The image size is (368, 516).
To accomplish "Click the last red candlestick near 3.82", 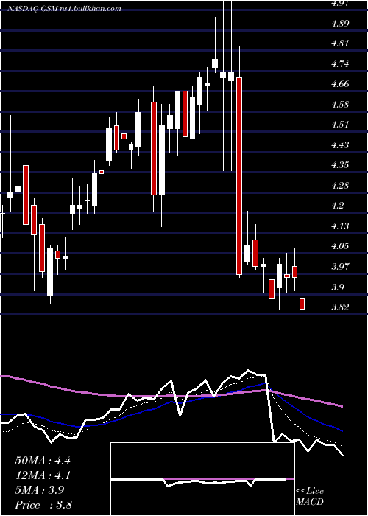I will point(302,304).
